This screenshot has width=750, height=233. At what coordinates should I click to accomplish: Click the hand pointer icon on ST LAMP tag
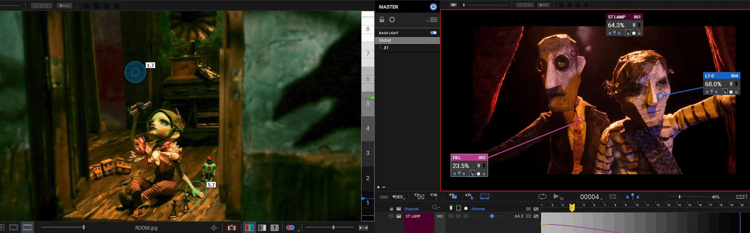point(628,33)
